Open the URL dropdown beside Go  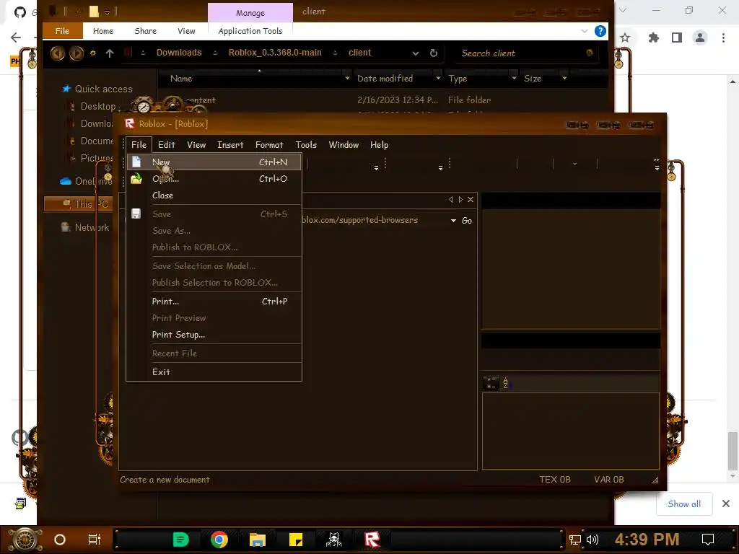click(x=453, y=221)
